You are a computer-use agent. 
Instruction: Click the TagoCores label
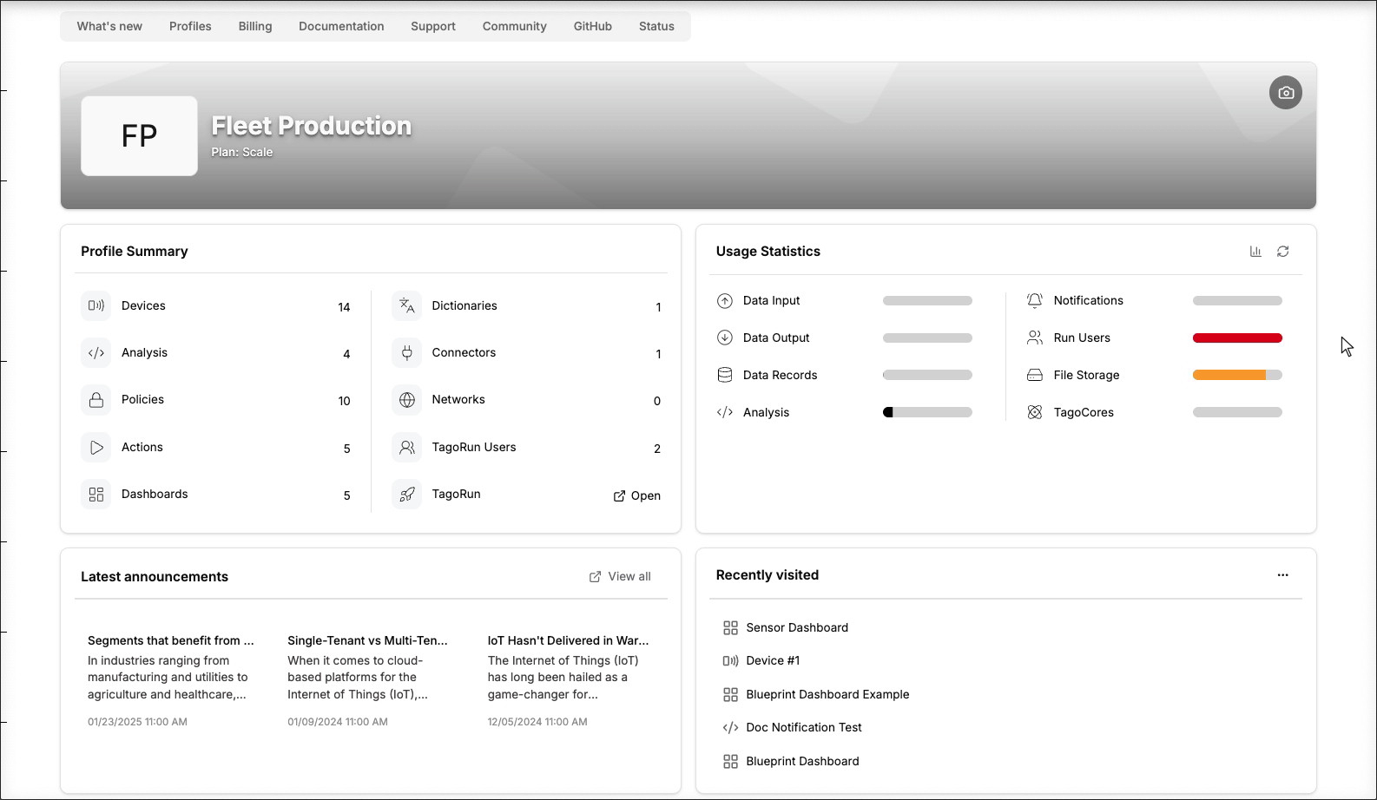click(x=1084, y=413)
